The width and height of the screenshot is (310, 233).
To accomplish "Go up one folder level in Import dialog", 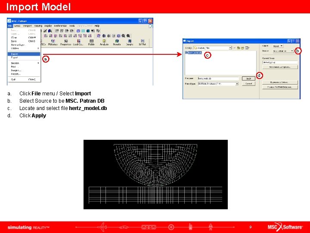I will click(x=239, y=48).
